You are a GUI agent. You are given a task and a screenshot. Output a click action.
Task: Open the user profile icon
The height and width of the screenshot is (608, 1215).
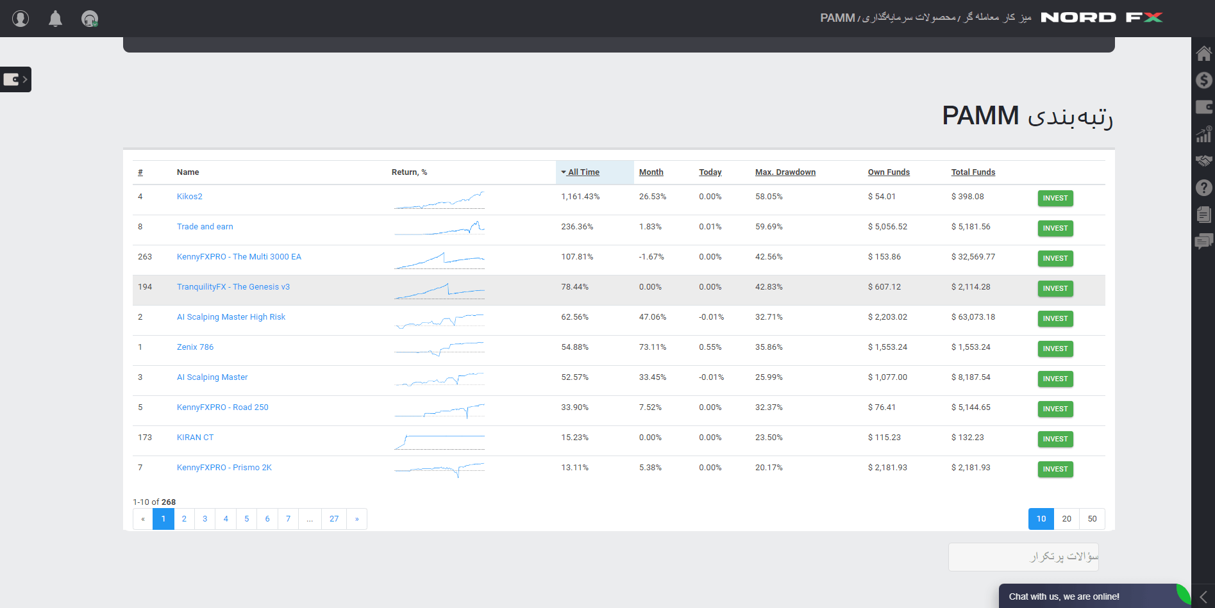(x=21, y=19)
